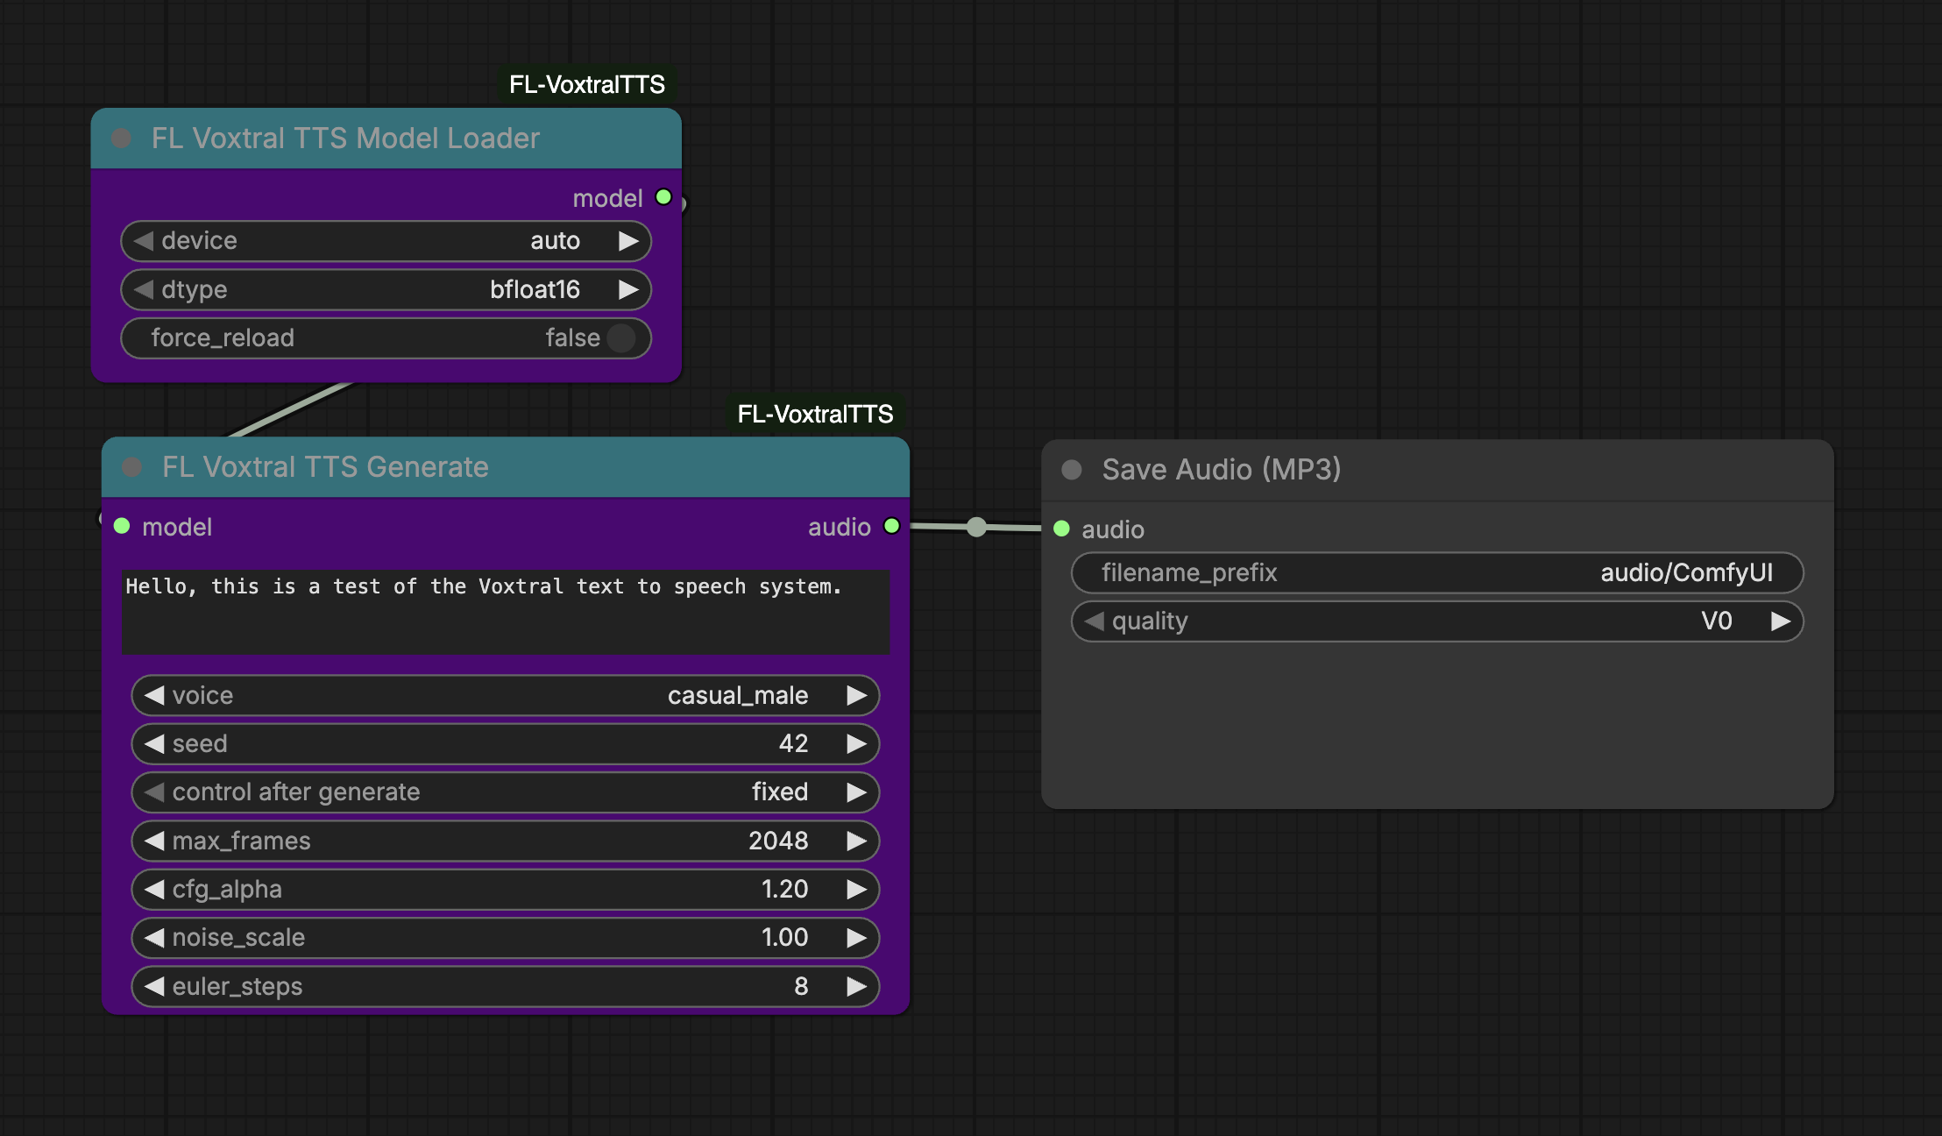
Task: Increase cfg_alpha with right arrow
Action: coord(856,889)
